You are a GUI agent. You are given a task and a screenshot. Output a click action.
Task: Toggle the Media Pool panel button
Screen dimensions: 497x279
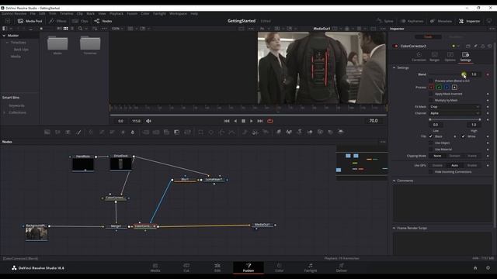[x=30, y=21]
